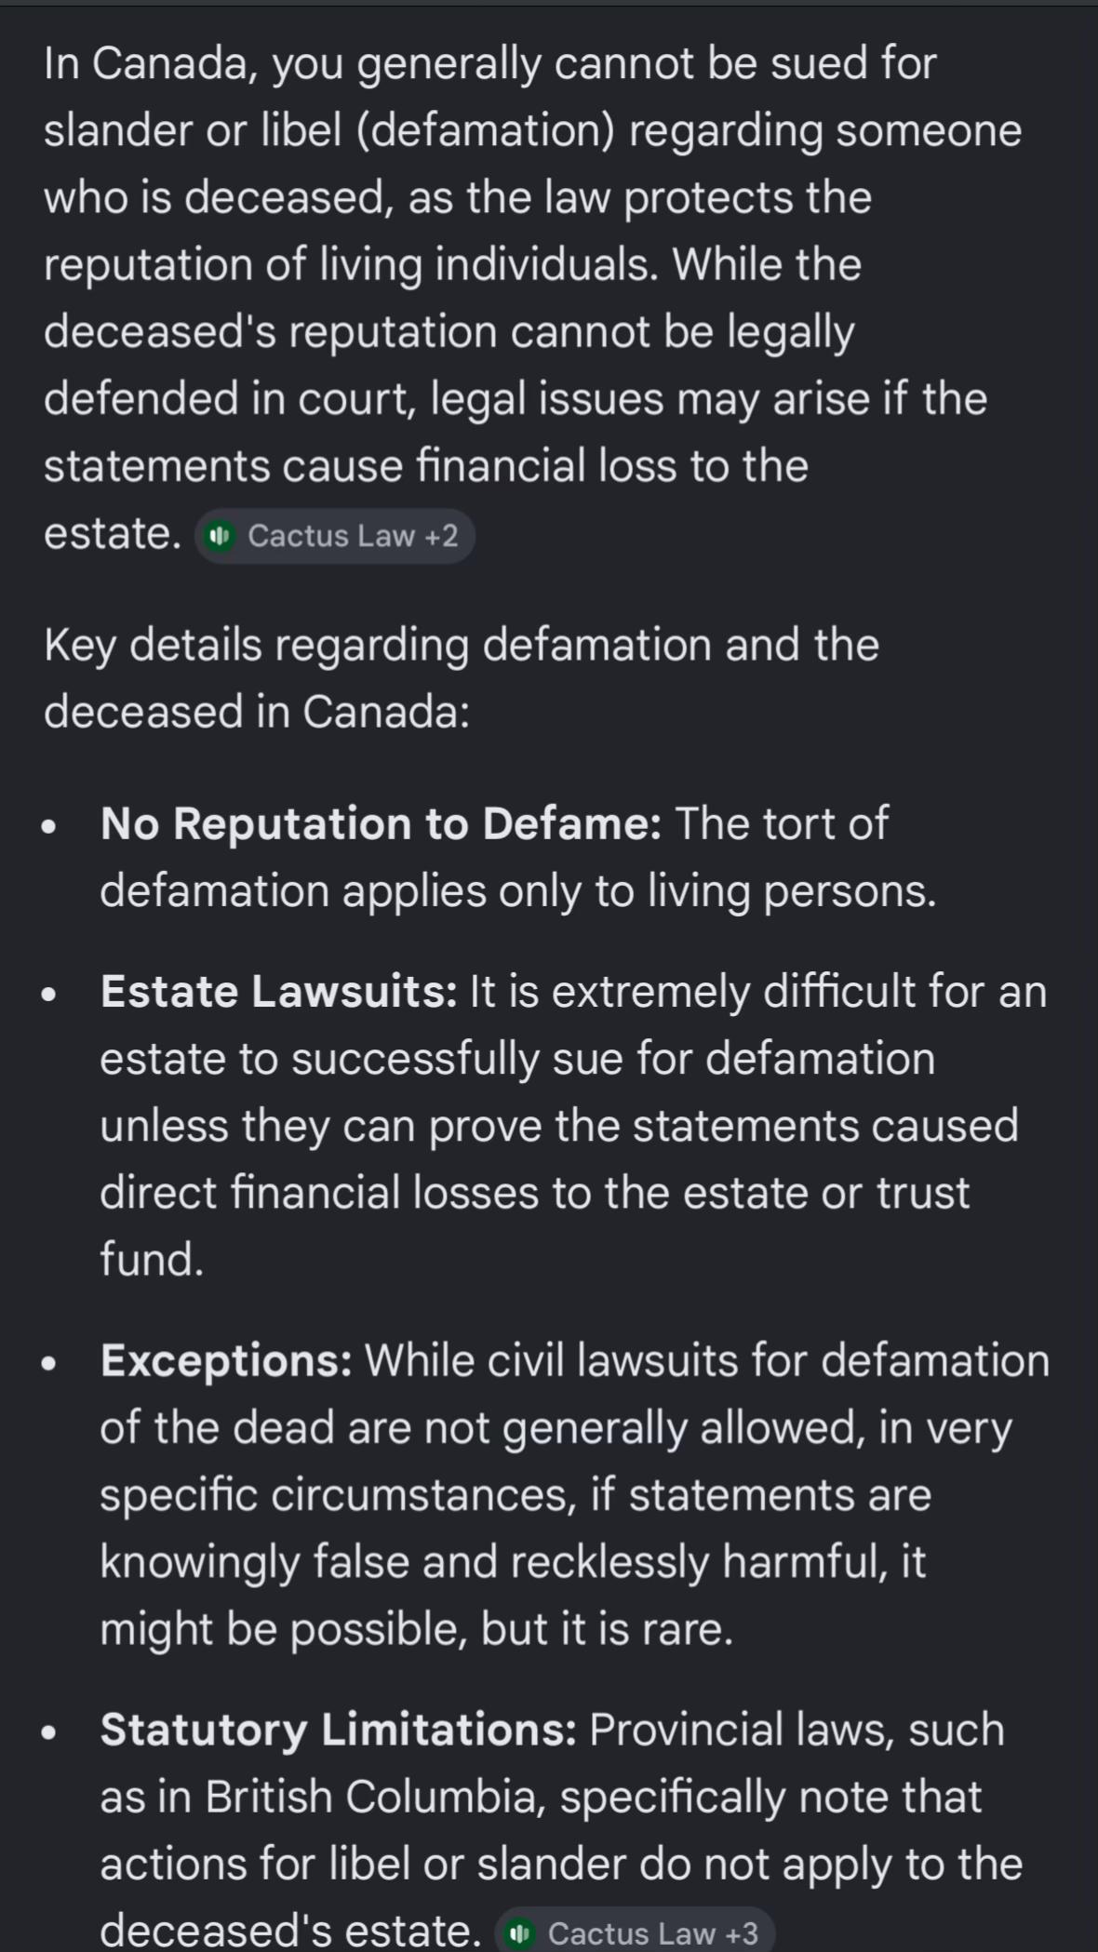Open the Cactus Law +2 source chip
This screenshot has height=1952, width=1098.
(335, 536)
